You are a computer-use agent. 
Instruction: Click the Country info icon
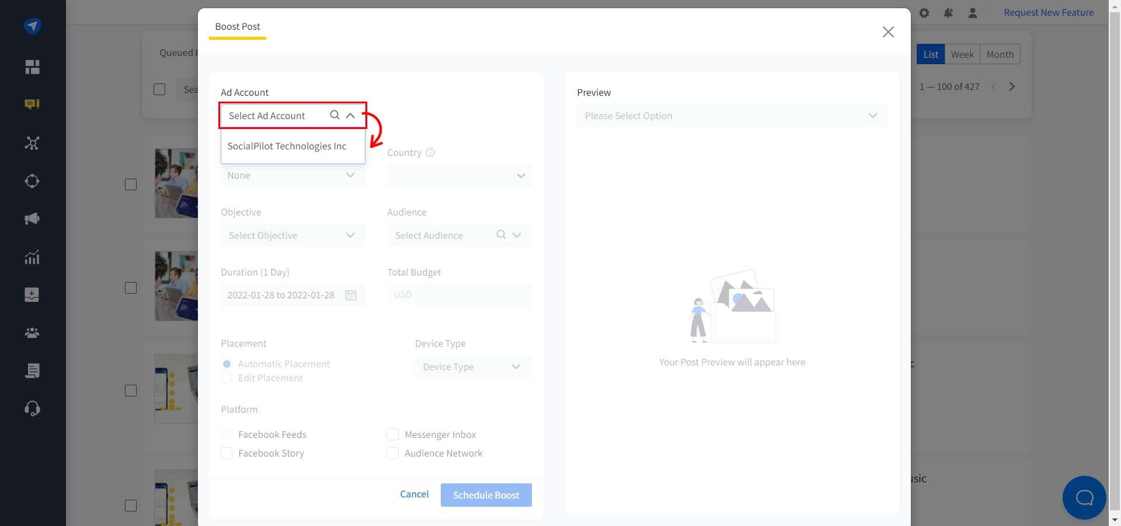pos(430,152)
